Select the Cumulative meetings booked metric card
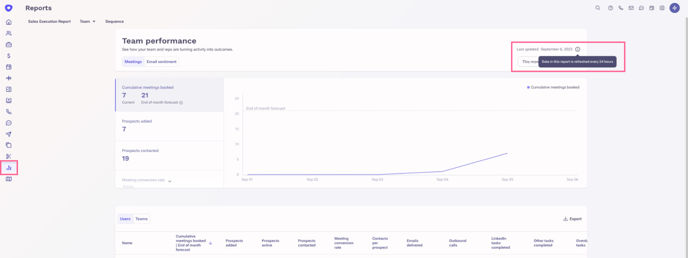 coord(170,95)
